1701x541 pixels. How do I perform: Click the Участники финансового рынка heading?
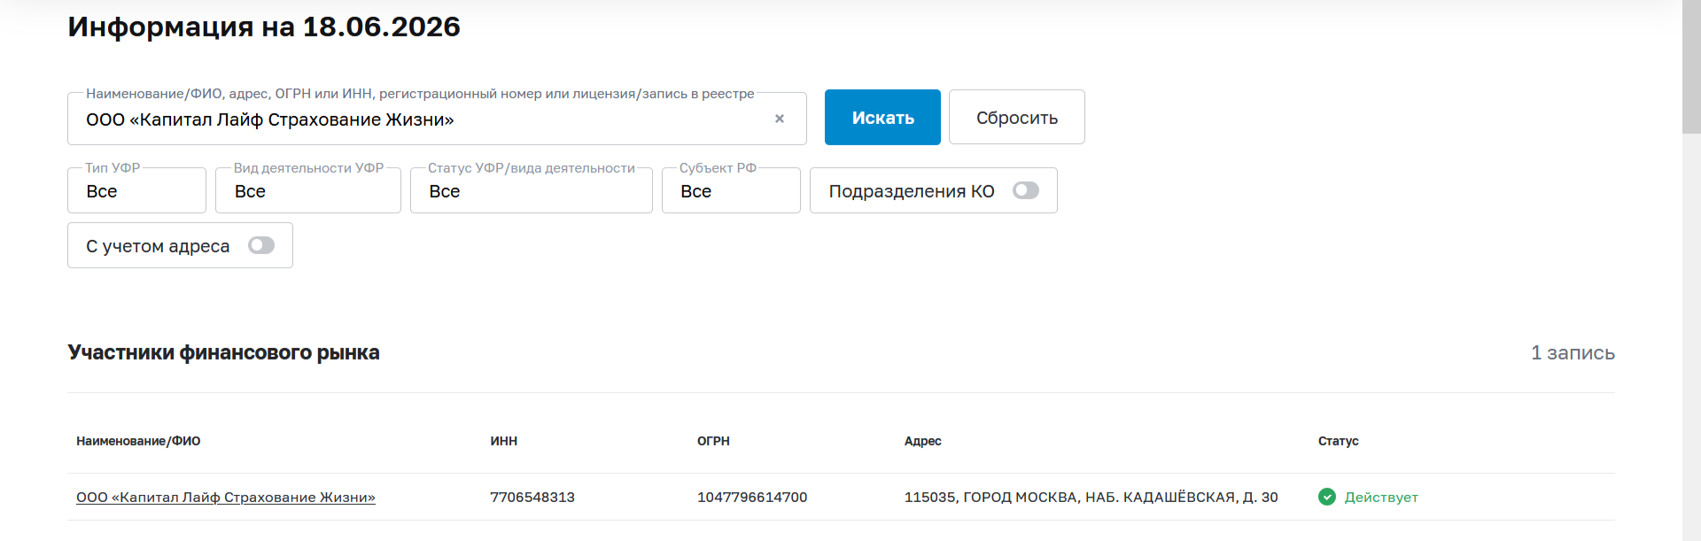[x=223, y=352]
